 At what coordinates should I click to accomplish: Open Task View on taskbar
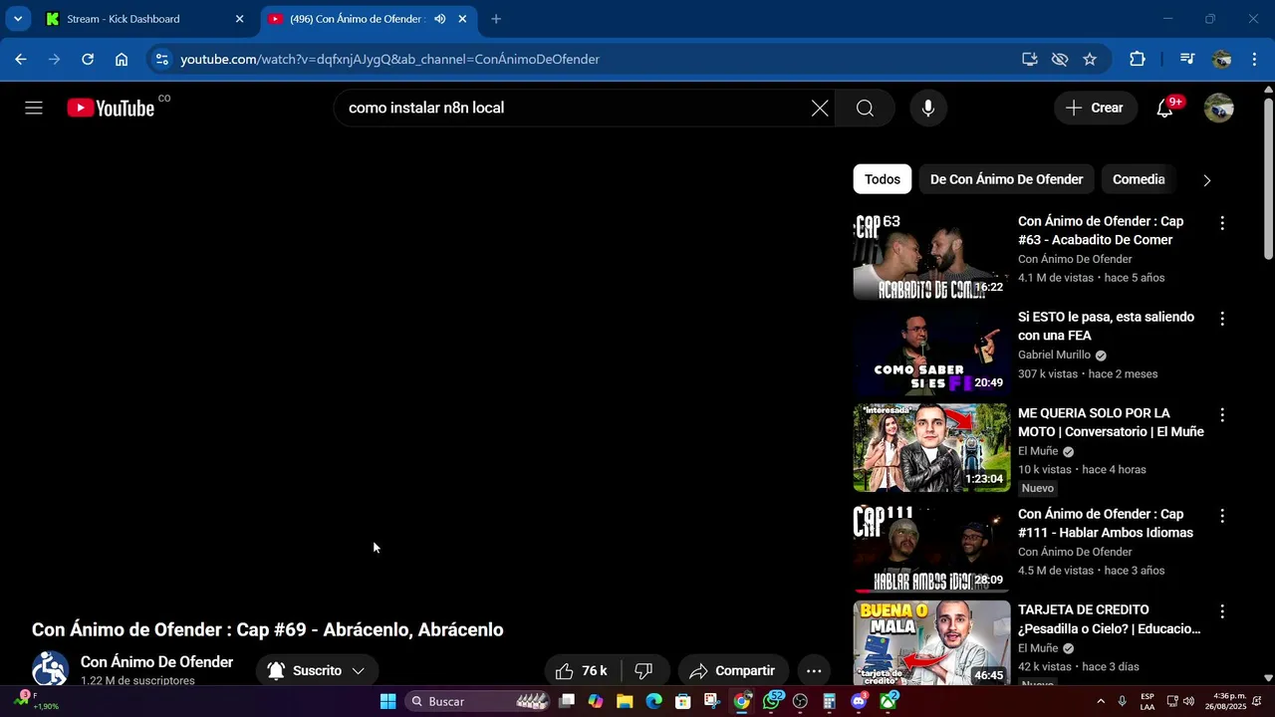click(567, 701)
